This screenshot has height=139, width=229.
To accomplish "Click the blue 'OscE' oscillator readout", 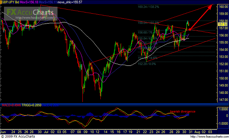I will click(51, 105).
